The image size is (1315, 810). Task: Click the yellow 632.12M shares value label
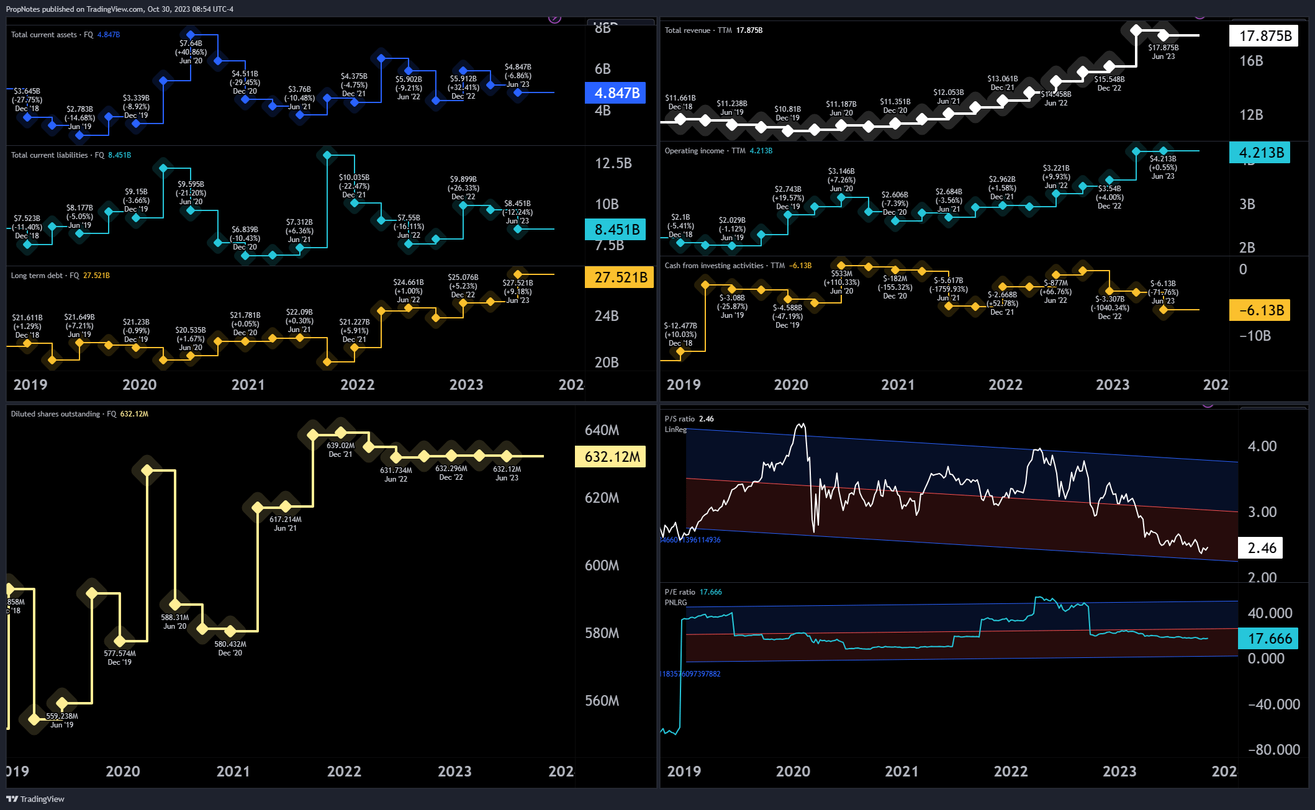611,456
